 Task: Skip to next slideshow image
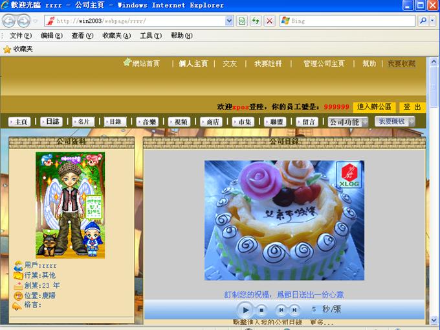click(294, 310)
